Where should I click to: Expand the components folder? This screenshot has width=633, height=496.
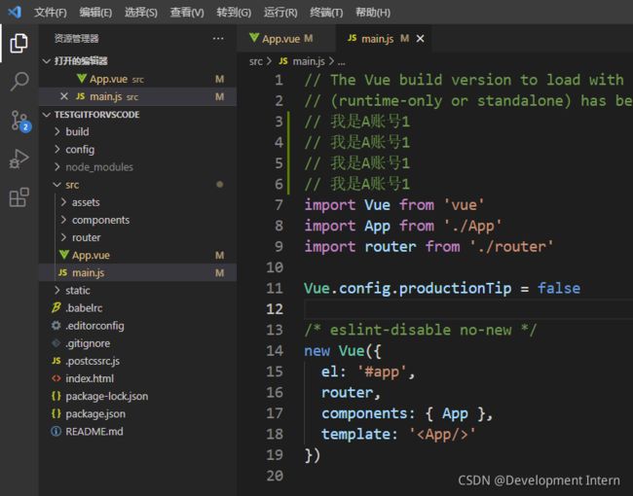coord(100,220)
